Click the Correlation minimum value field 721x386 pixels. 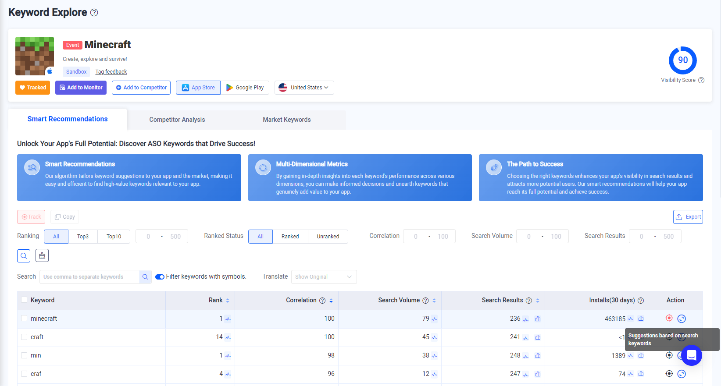[x=416, y=237]
